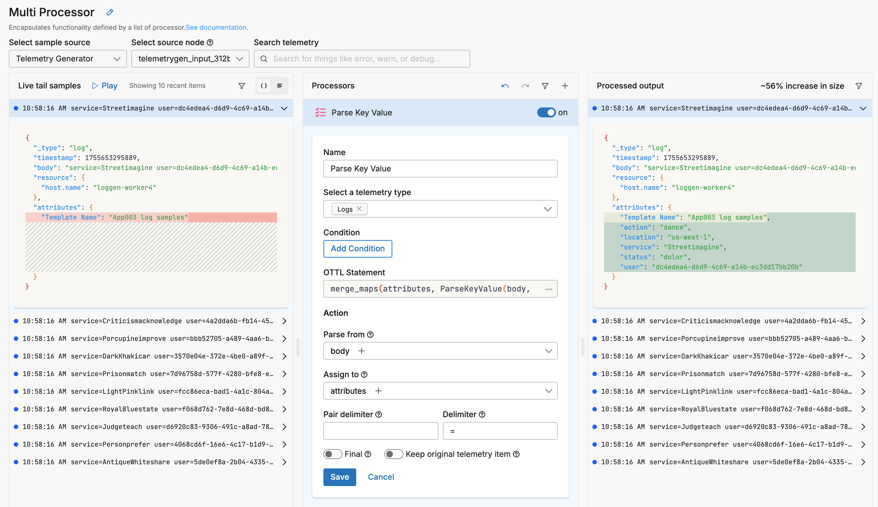The width and height of the screenshot is (878, 507).
Task: Show Keep original telemetry item help icon
Action: pos(516,454)
